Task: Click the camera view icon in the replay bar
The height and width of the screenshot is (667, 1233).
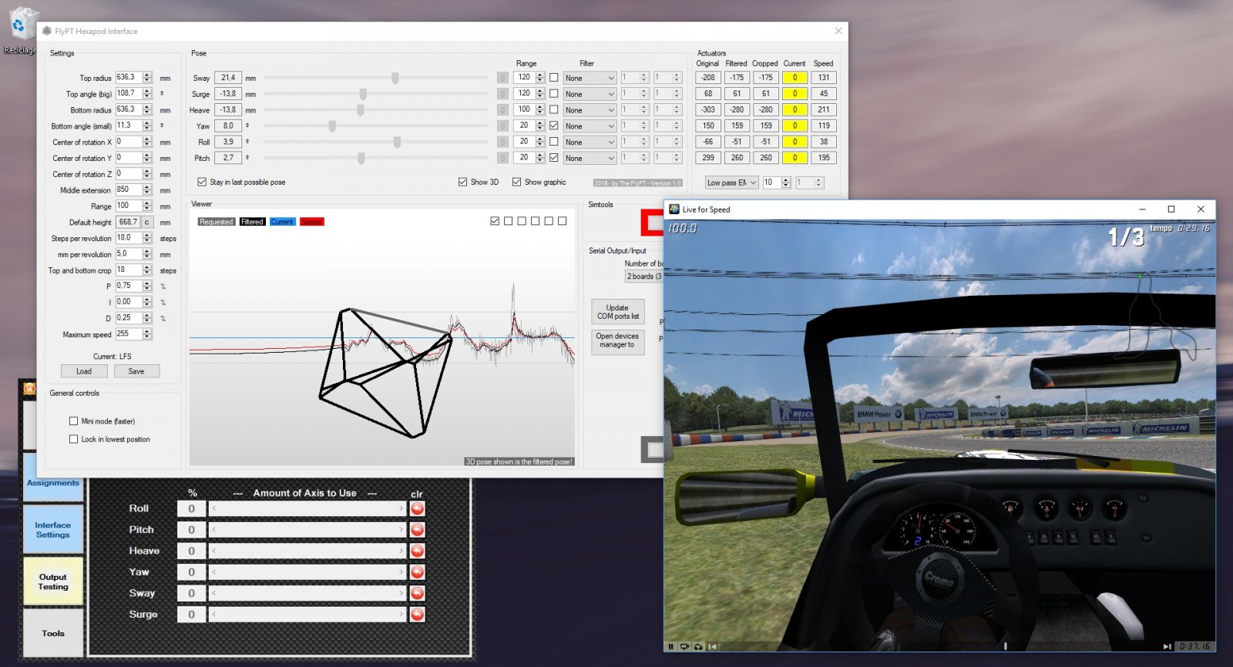Action: pyautogui.click(x=684, y=646)
